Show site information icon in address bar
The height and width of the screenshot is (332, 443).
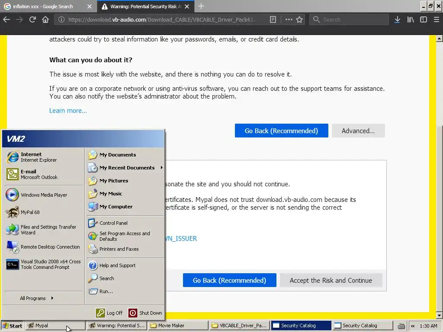click(x=61, y=19)
